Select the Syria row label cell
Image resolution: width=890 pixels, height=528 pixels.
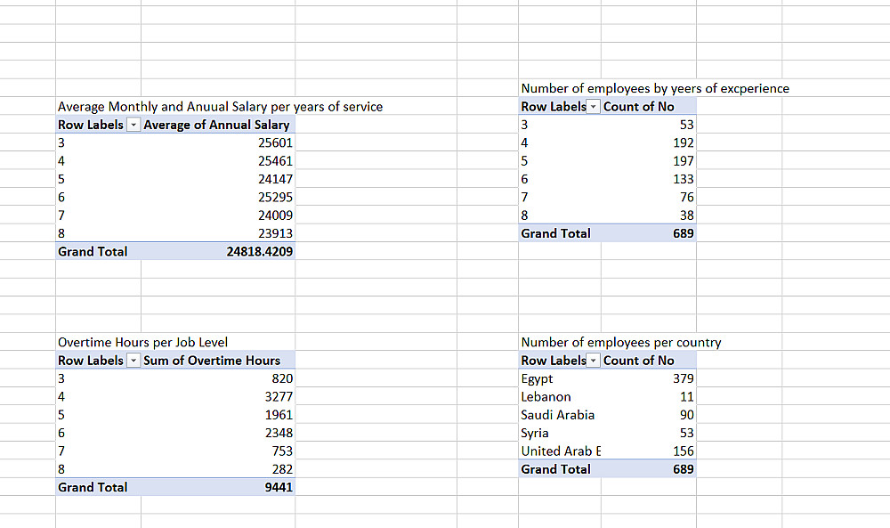560,434
